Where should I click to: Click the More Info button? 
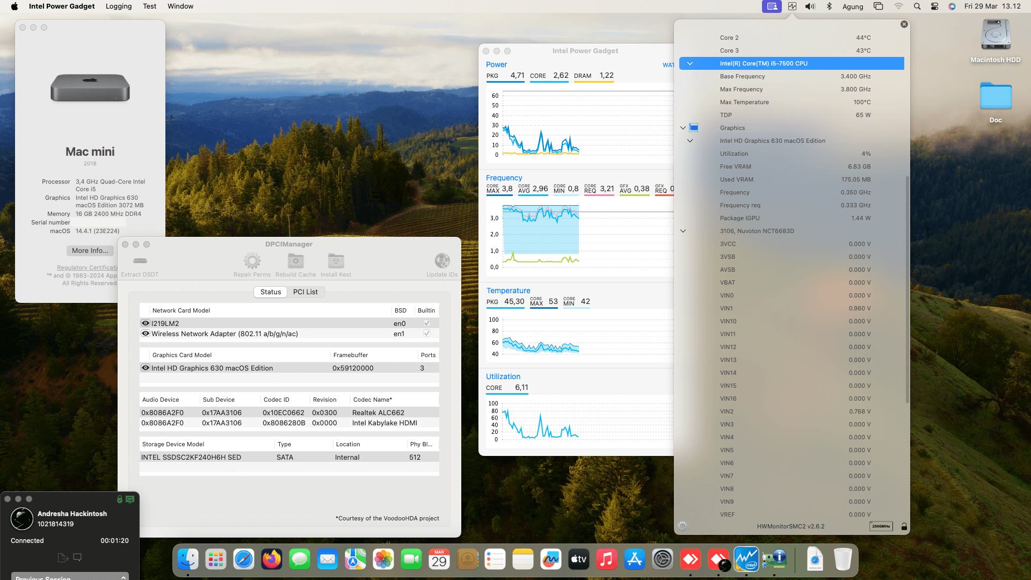coord(90,250)
